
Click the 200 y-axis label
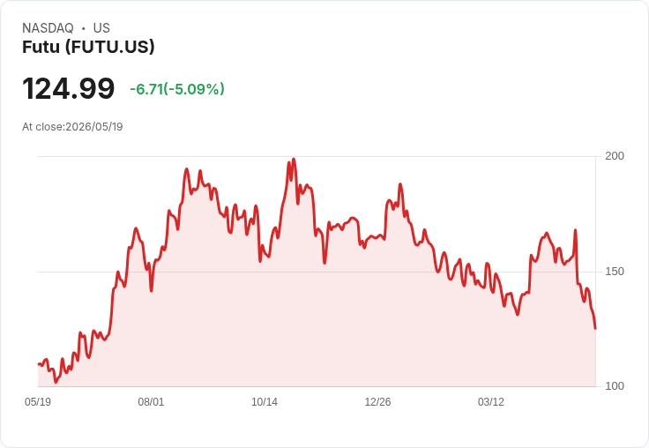615,156
